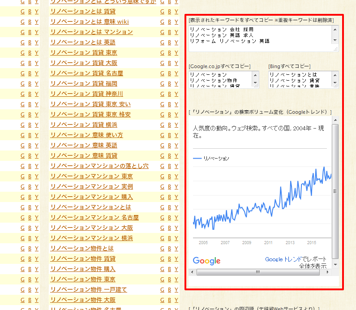
Task: Click up arrow of Google.co.jp text area scrollbar
Action: (255, 75)
